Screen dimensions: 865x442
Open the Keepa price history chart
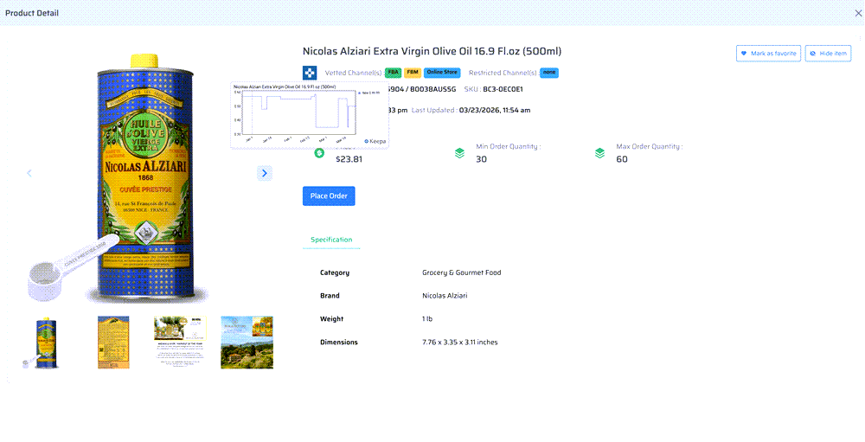[310, 115]
